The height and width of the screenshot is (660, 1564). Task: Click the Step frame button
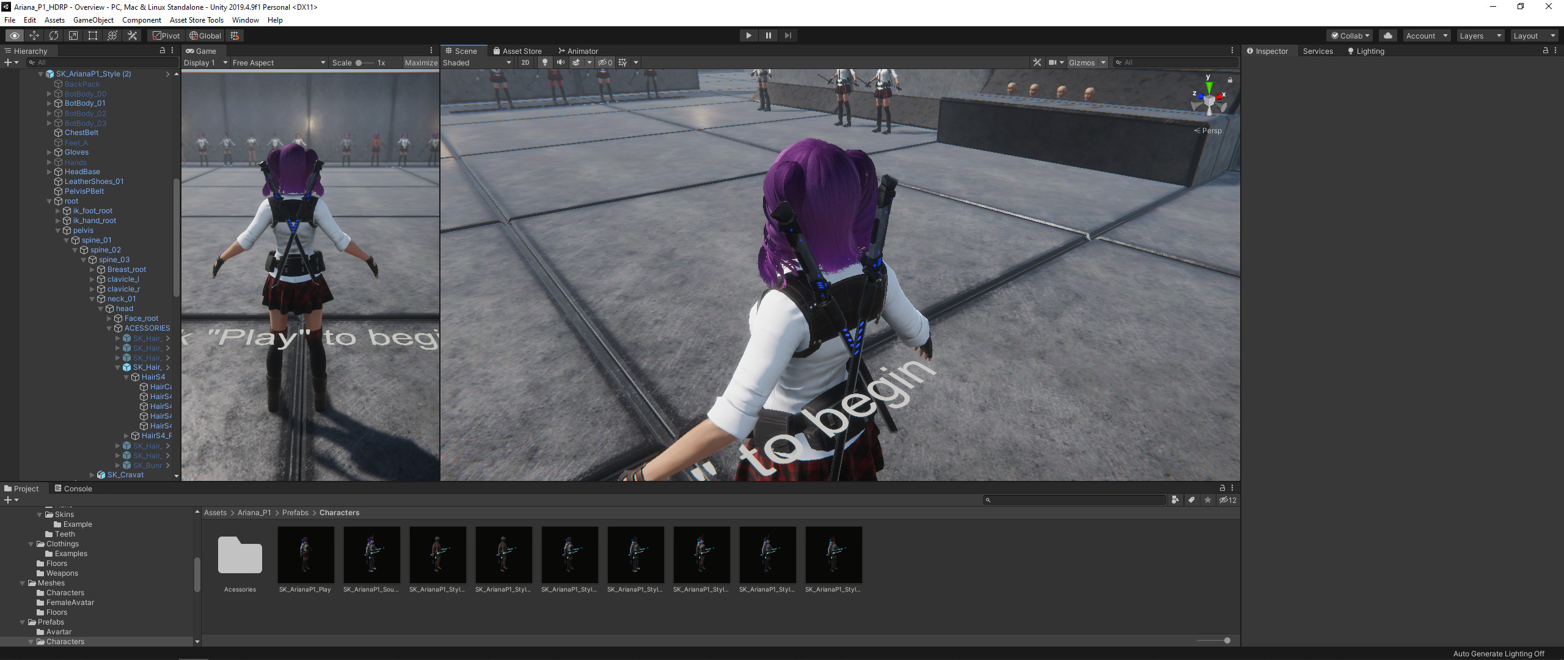788,35
